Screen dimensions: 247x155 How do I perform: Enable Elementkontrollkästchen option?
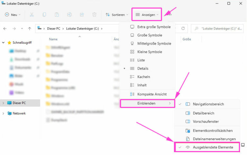(x=213, y=131)
